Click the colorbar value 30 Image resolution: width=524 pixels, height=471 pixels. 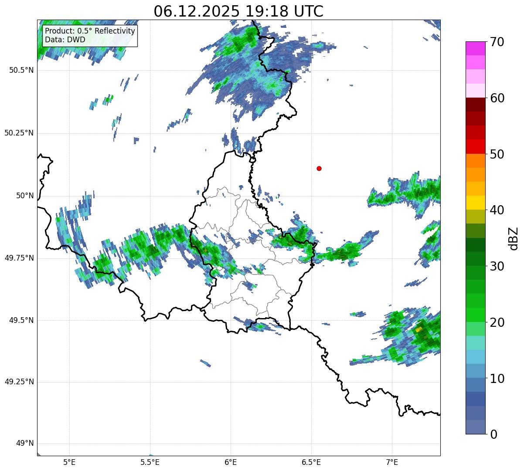coord(497,266)
